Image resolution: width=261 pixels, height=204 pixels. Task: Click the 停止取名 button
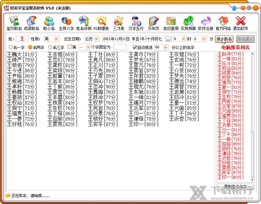pos(224,39)
